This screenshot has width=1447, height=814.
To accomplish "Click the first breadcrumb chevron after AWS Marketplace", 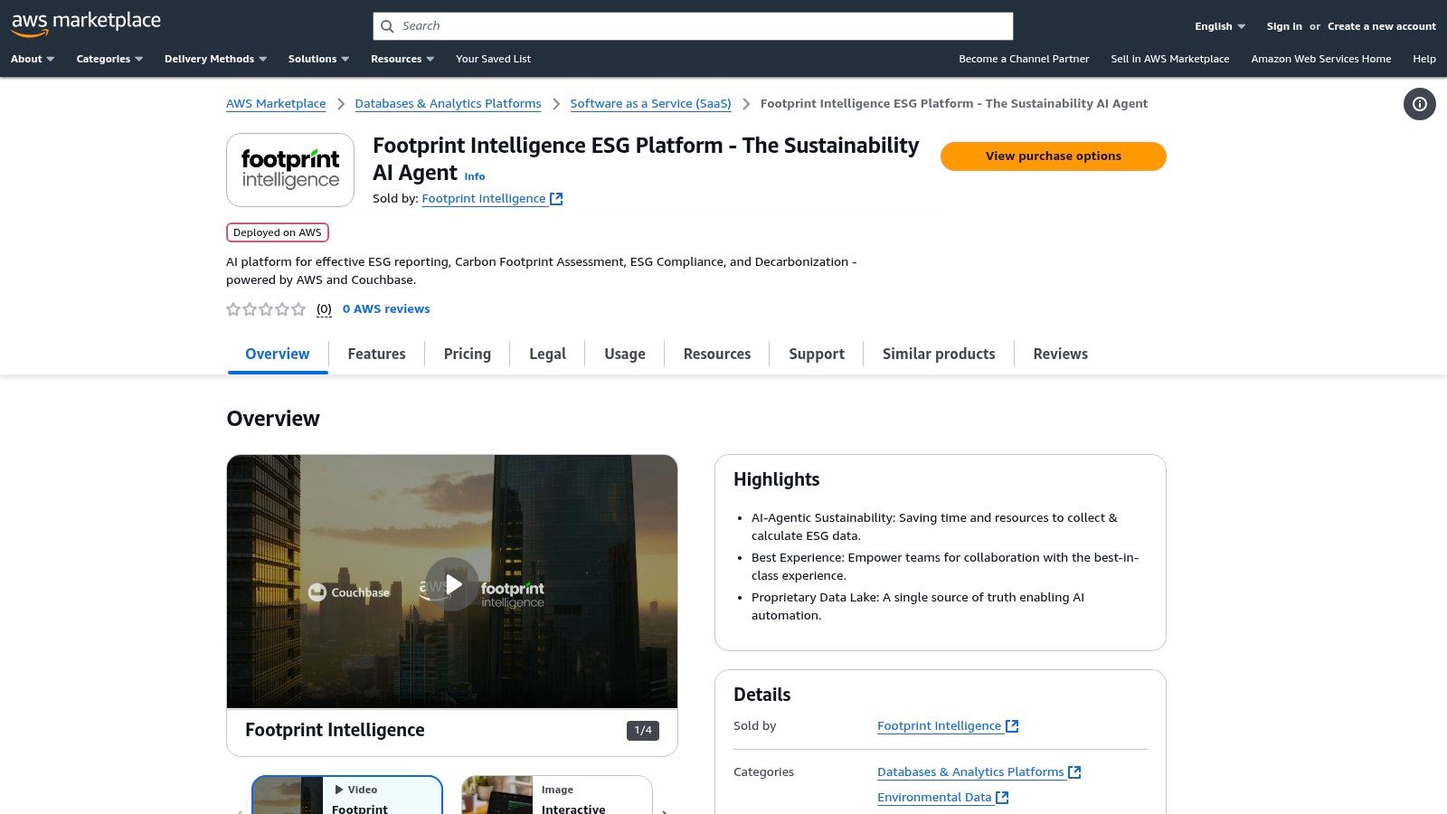I will tap(341, 104).
